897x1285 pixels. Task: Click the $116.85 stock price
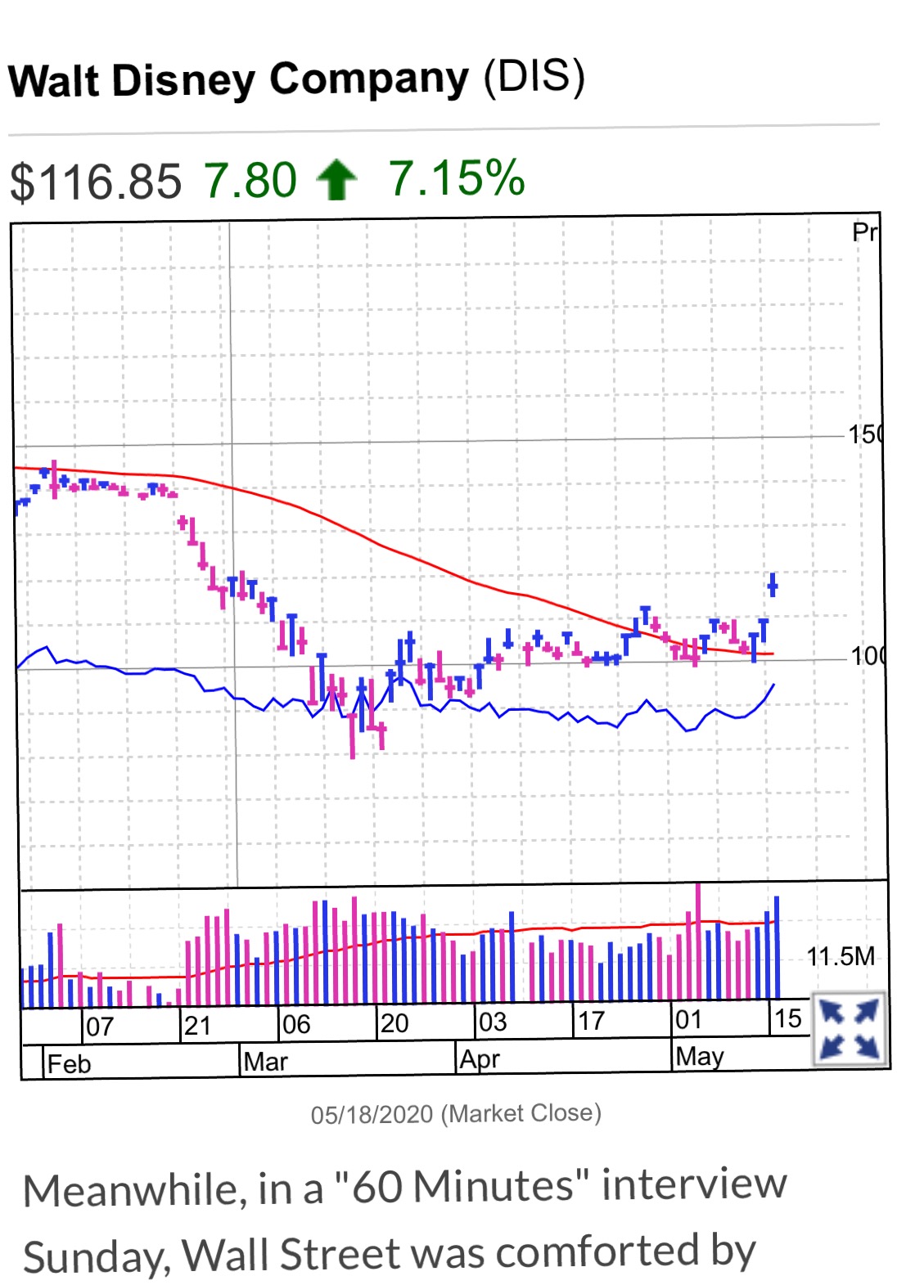point(96,181)
